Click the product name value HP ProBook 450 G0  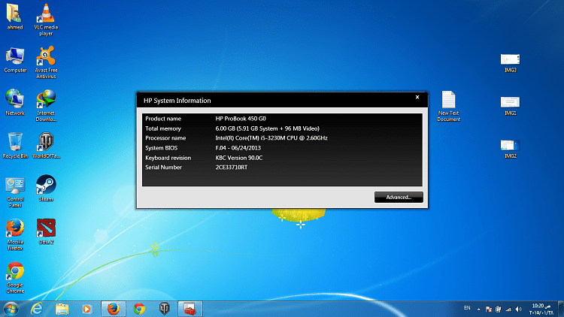click(241, 119)
